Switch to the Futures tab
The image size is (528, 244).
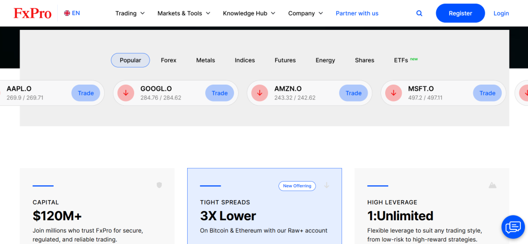pos(285,60)
